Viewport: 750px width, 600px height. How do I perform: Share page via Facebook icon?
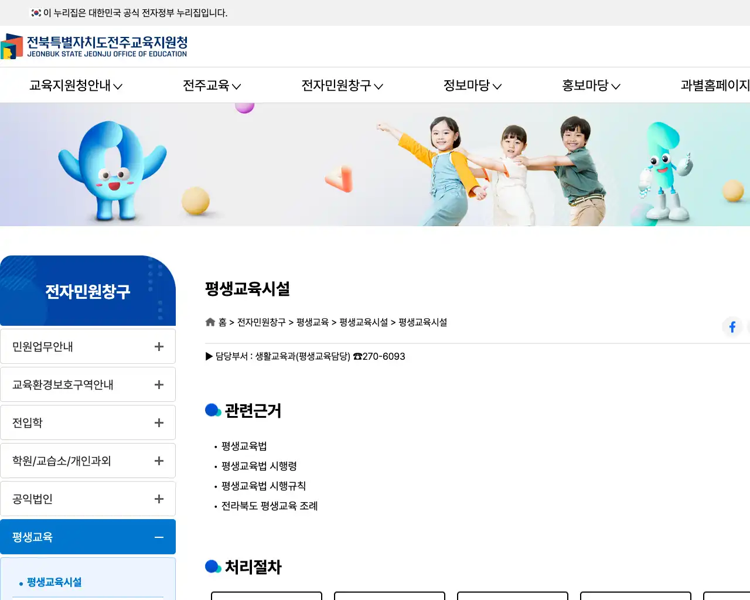(x=732, y=327)
